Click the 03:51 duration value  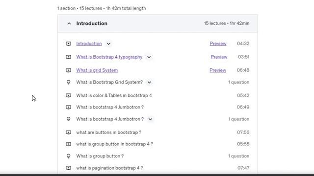[244, 57]
